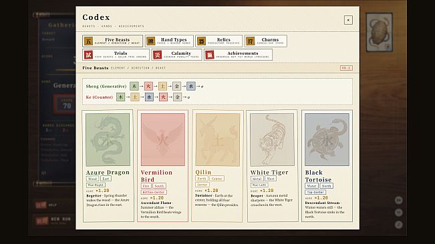Click the Mid-Right tag on Azure Dragon
This screenshot has width=435, height=244.
96,185
